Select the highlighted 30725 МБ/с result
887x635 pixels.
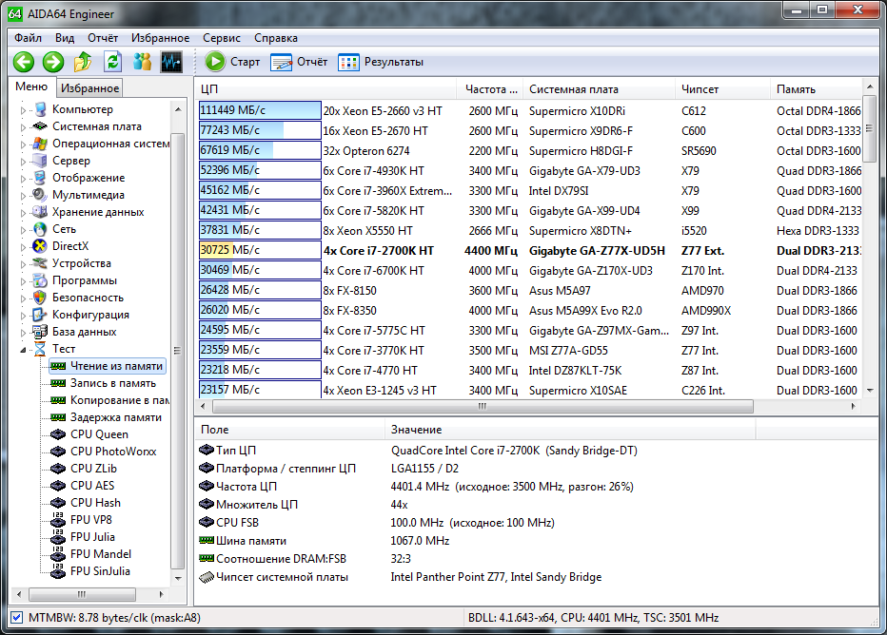point(260,250)
